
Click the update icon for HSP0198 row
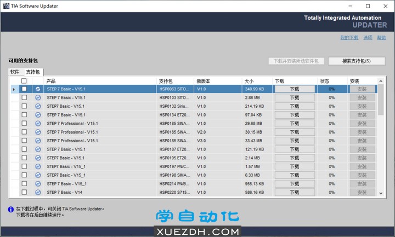pyautogui.click(x=38, y=175)
